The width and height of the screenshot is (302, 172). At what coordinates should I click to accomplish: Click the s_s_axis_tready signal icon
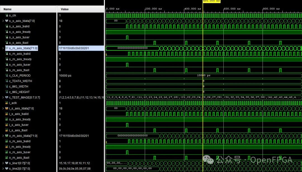click(x=7, y=32)
